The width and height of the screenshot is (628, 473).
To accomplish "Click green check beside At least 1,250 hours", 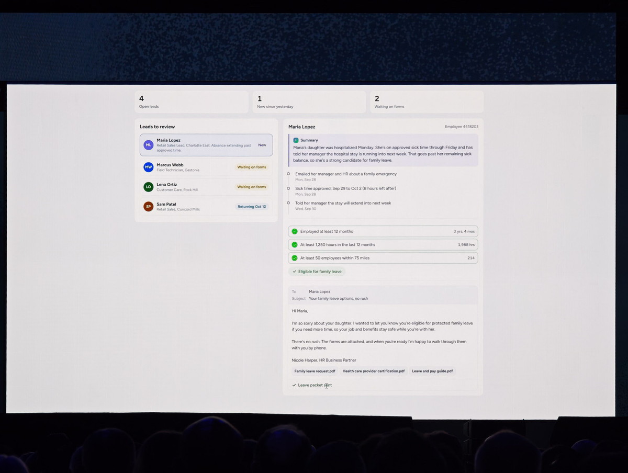I will 295,244.
